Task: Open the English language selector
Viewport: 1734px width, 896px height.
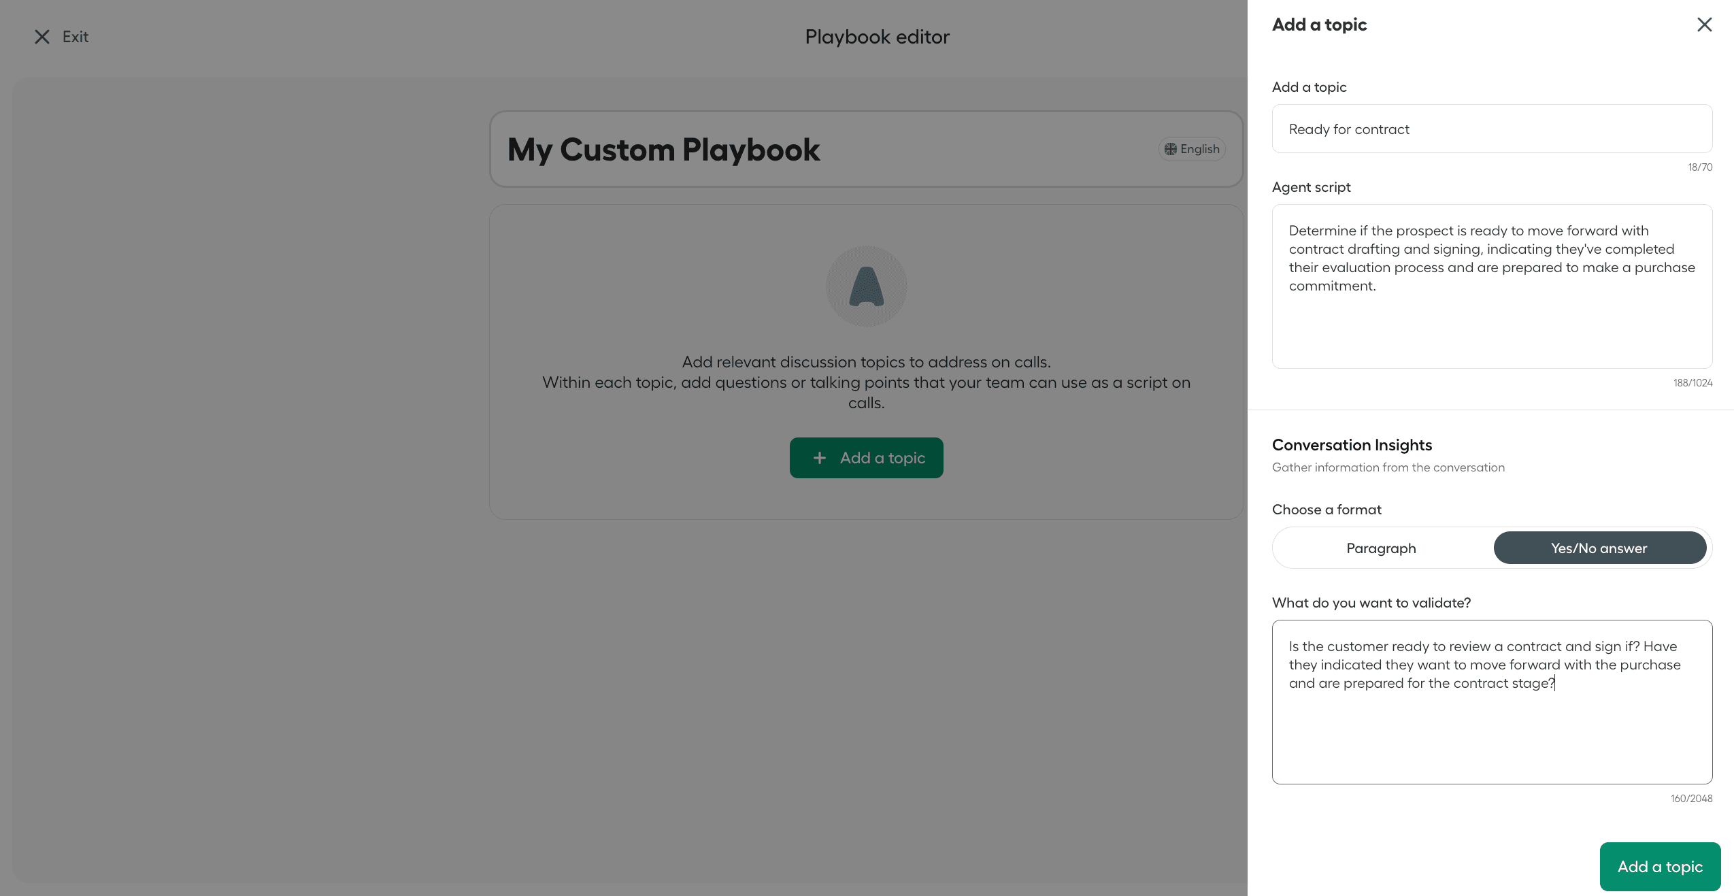Action: point(1192,148)
